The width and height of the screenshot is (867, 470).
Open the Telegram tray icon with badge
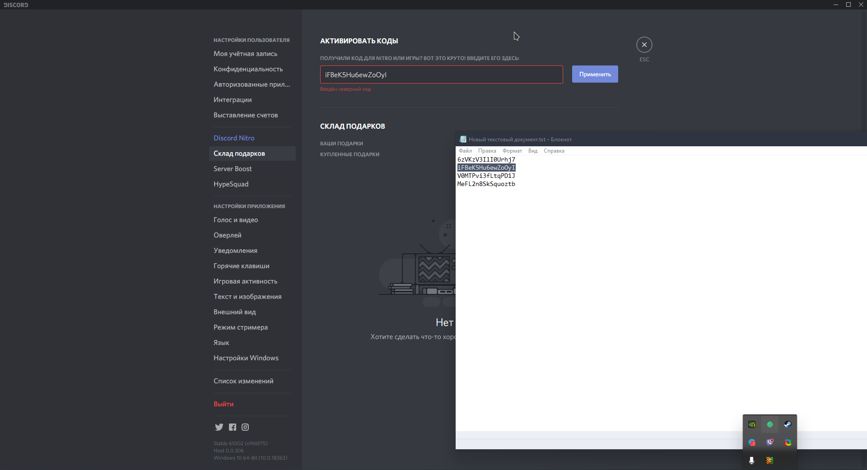(x=752, y=442)
